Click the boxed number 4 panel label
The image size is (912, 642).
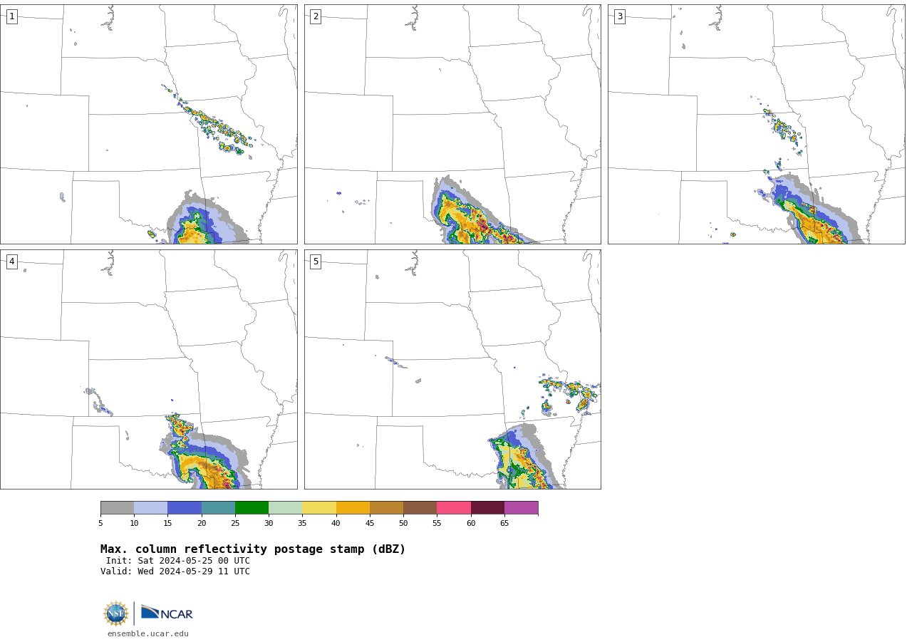pyautogui.click(x=11, y=262)
